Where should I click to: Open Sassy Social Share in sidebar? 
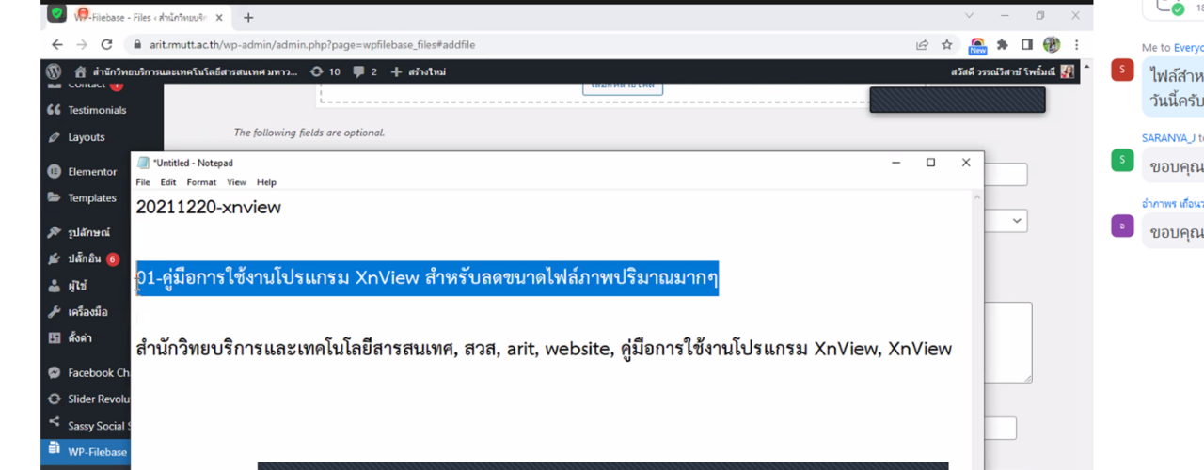coord(87,426)
